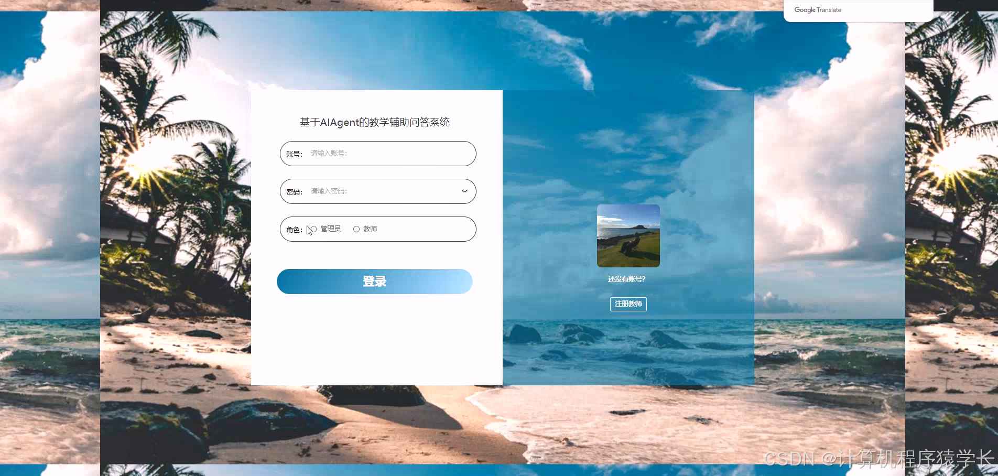Submit login credentials via 登录
This screenshot has height=476, width=998.
point(374,281)
